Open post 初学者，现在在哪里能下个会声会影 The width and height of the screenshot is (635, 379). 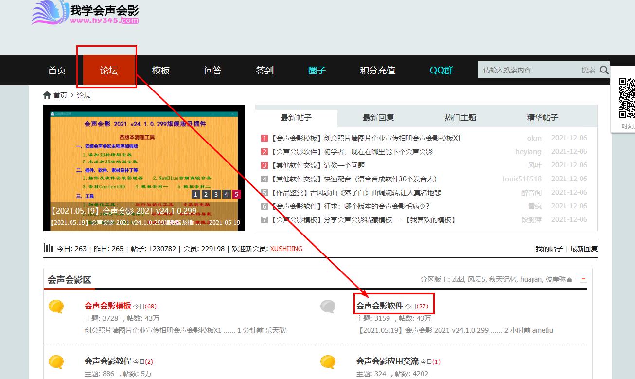[378, 152]
